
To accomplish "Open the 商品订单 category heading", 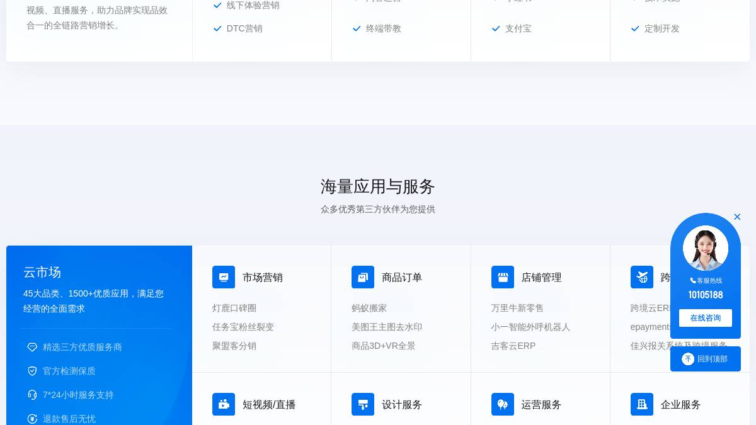I will click(x=402, y=277).
